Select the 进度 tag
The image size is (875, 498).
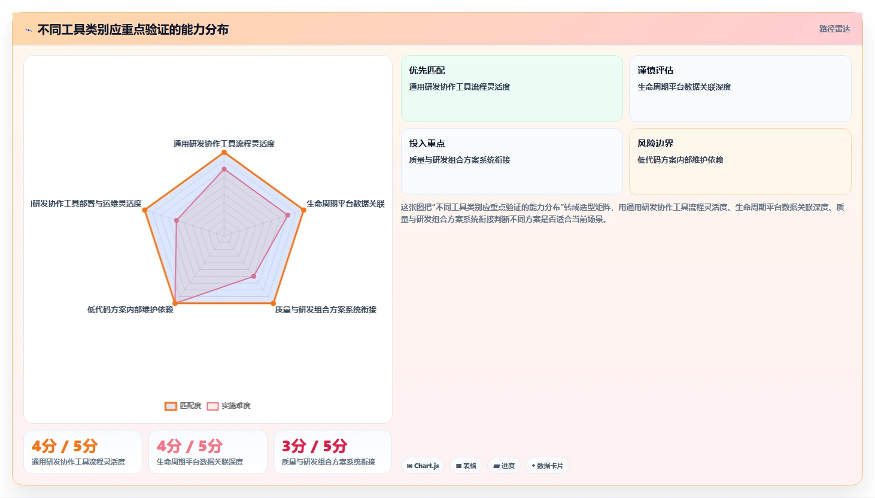pos(504,466)
